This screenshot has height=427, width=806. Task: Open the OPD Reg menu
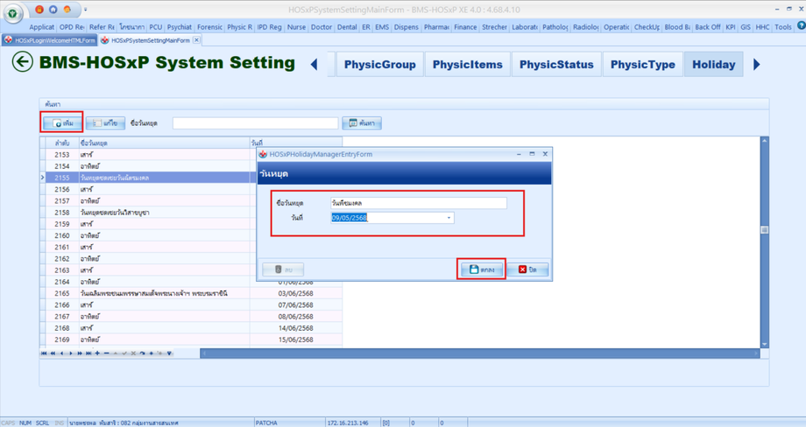72,27
